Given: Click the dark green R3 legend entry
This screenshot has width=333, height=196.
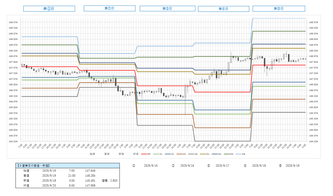Looking at the screenshot, I should pos(239,154).
